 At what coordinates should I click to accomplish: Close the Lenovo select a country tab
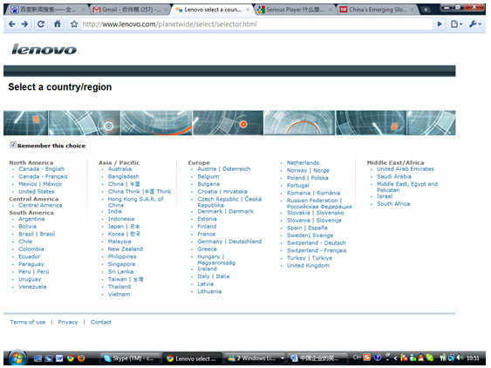coord(248,10)
